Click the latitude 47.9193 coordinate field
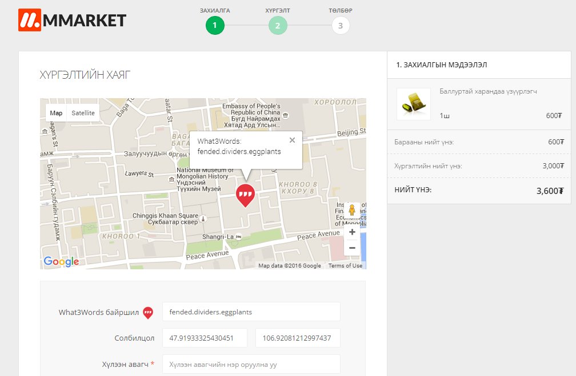 205,338
